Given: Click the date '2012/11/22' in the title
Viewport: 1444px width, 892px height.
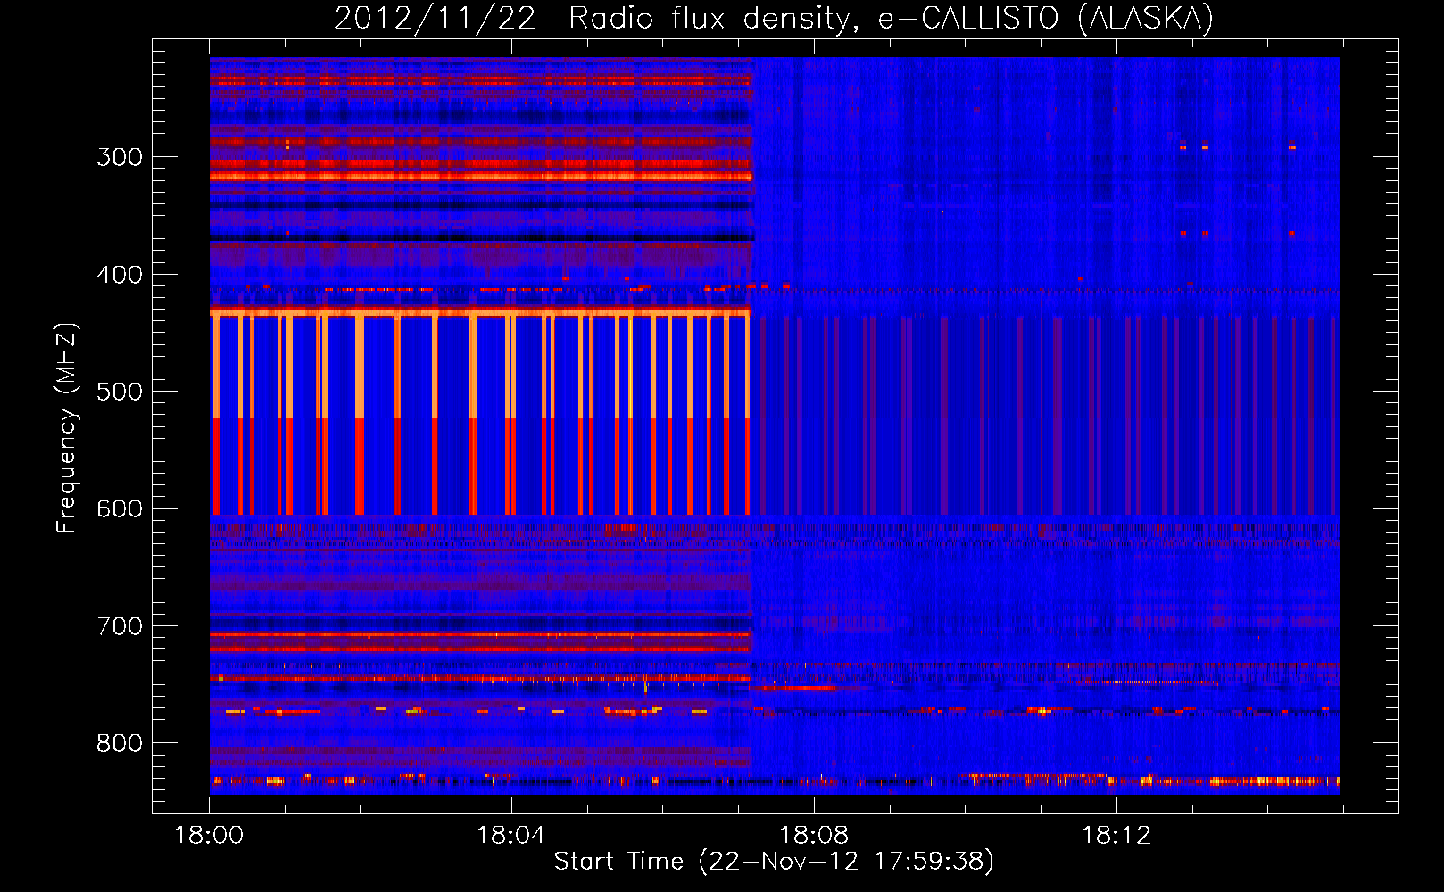Looking at the screenshot, I should point(435,18).
